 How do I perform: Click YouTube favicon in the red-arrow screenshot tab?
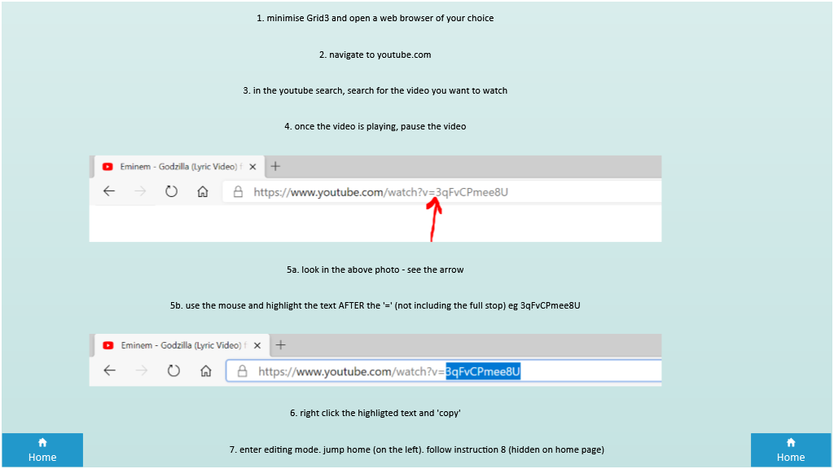coord(108,167)
